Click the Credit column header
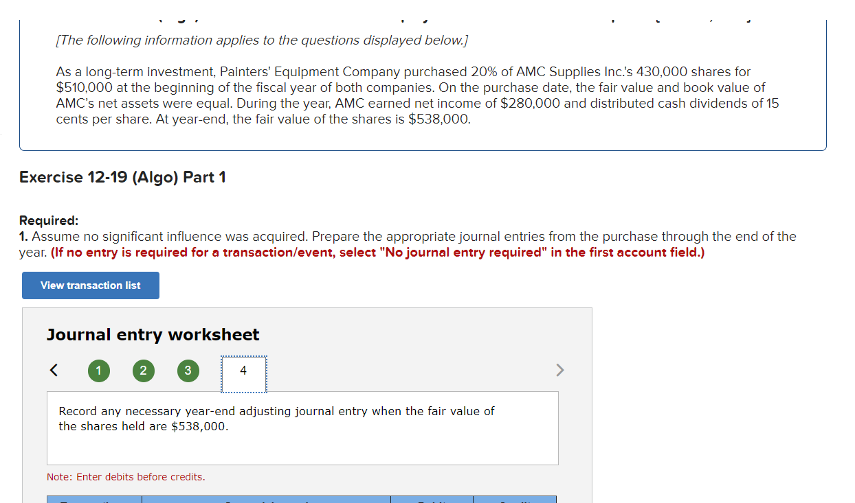 click(x=515, y=501)
